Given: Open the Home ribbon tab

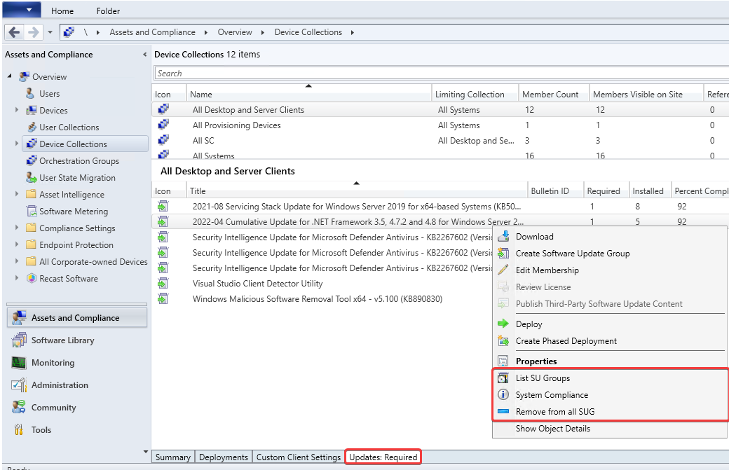Looking at the screenshot, I should click(x=62, y=11).
